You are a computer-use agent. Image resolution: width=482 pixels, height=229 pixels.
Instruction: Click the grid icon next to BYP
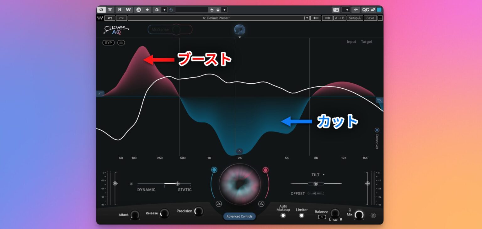[121, 43]
